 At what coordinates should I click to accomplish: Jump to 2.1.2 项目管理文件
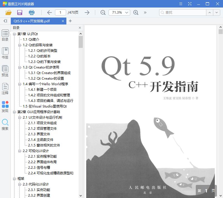point(42,129)
